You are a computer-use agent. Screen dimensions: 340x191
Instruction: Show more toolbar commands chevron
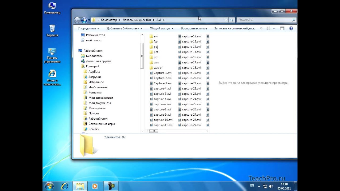tap(261, 28)
